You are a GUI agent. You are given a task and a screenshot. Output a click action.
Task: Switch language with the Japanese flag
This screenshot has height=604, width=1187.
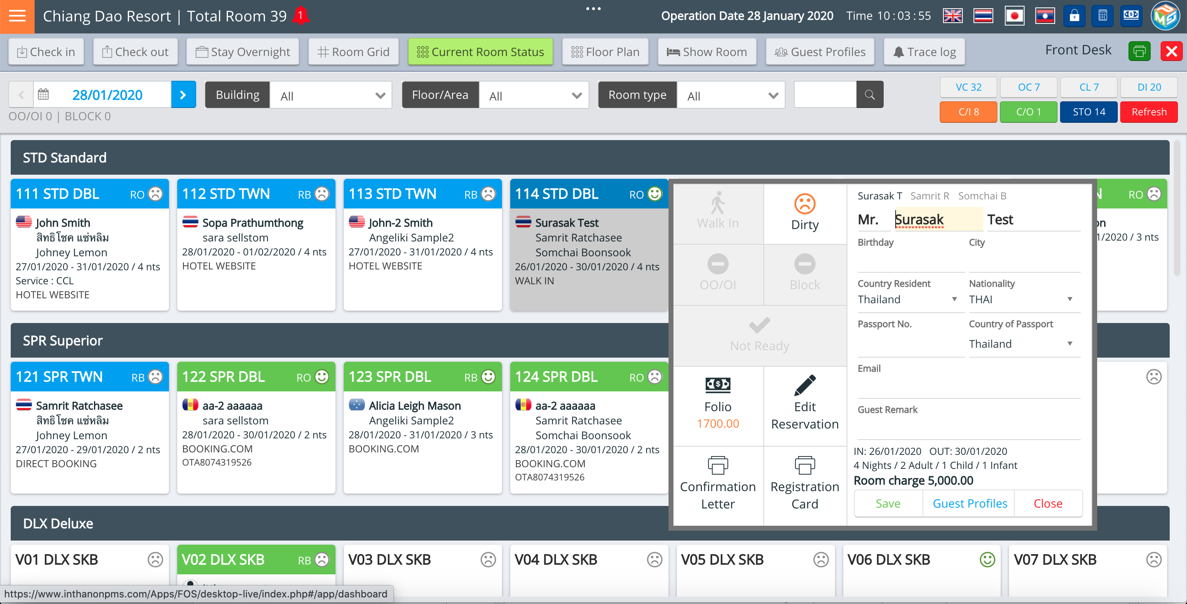click(1014, 16)
